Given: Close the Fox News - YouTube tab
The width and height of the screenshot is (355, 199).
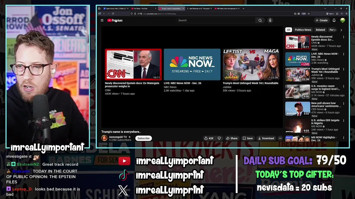Looking at the screenshot, I should pyautogui.click(x=156, y=9).
